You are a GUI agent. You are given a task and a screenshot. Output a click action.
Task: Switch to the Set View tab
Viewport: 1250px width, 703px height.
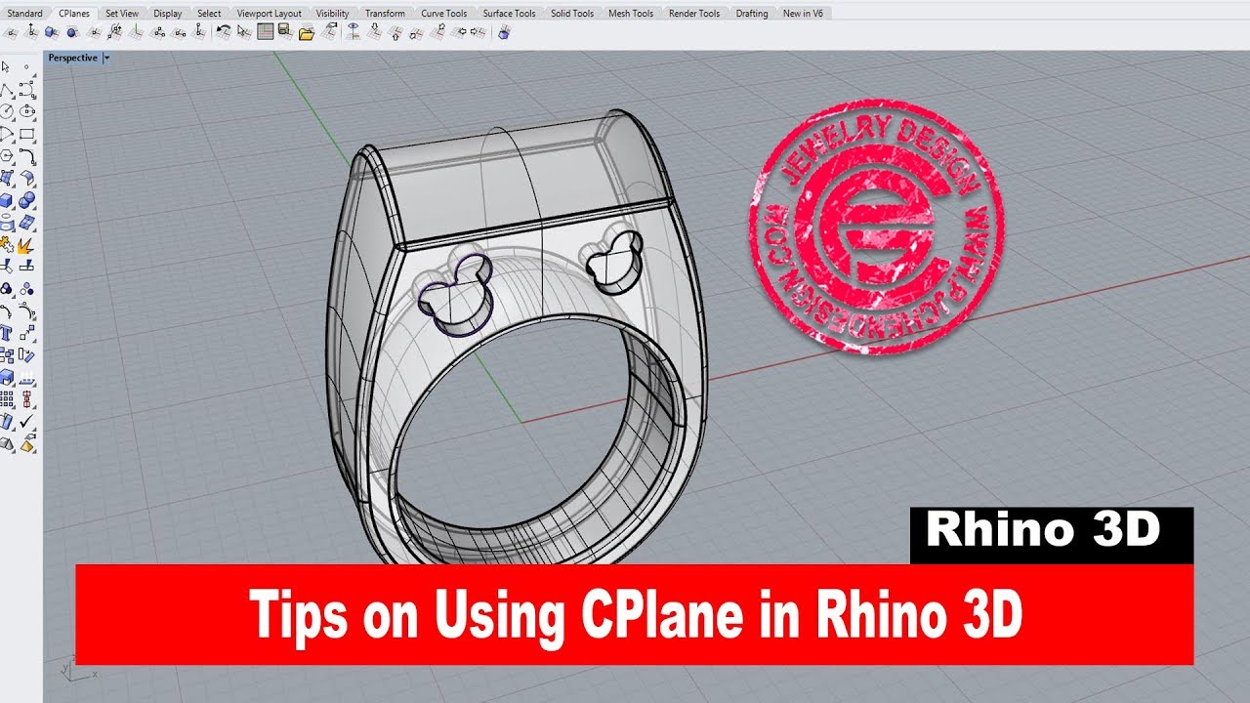[122, 14]
